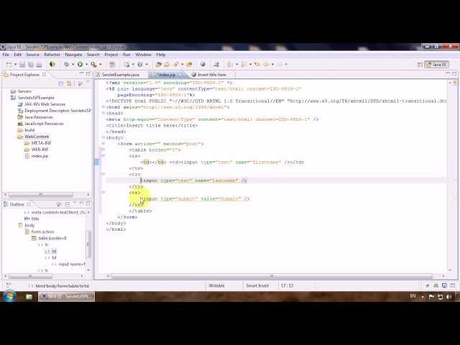
Task: Open the File menu
Action: tap(6, 55)
